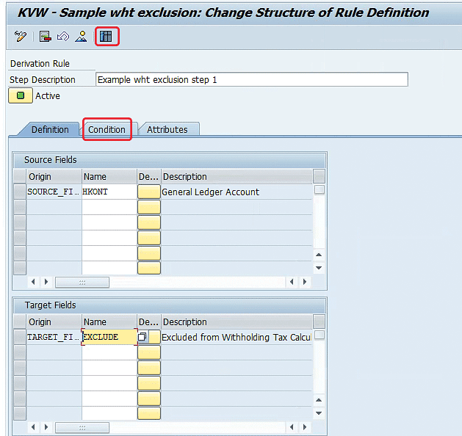Click the detail button in second Target Fields row
Viewport: 462px width, 436px height.
(149, 353)
